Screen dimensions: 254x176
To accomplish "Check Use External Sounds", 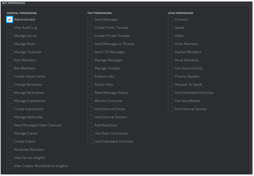I will tap(170, 109).
